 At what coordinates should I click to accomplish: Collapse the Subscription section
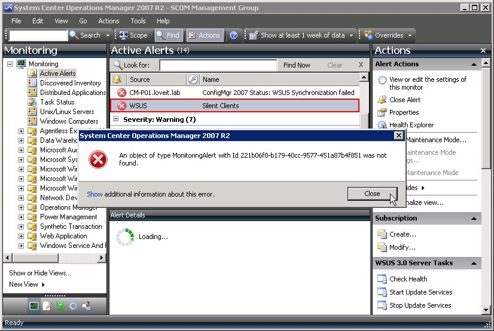474,218
